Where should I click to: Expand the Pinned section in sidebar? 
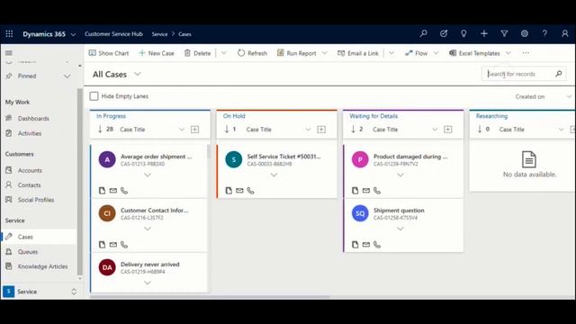(67, 76)
